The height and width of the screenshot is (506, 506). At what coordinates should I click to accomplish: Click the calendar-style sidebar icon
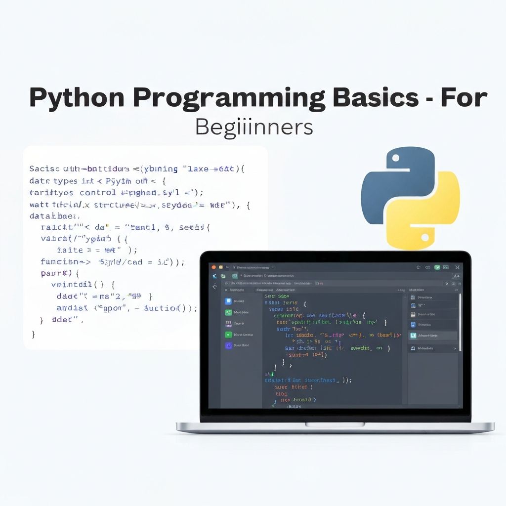tap(228, 324)
